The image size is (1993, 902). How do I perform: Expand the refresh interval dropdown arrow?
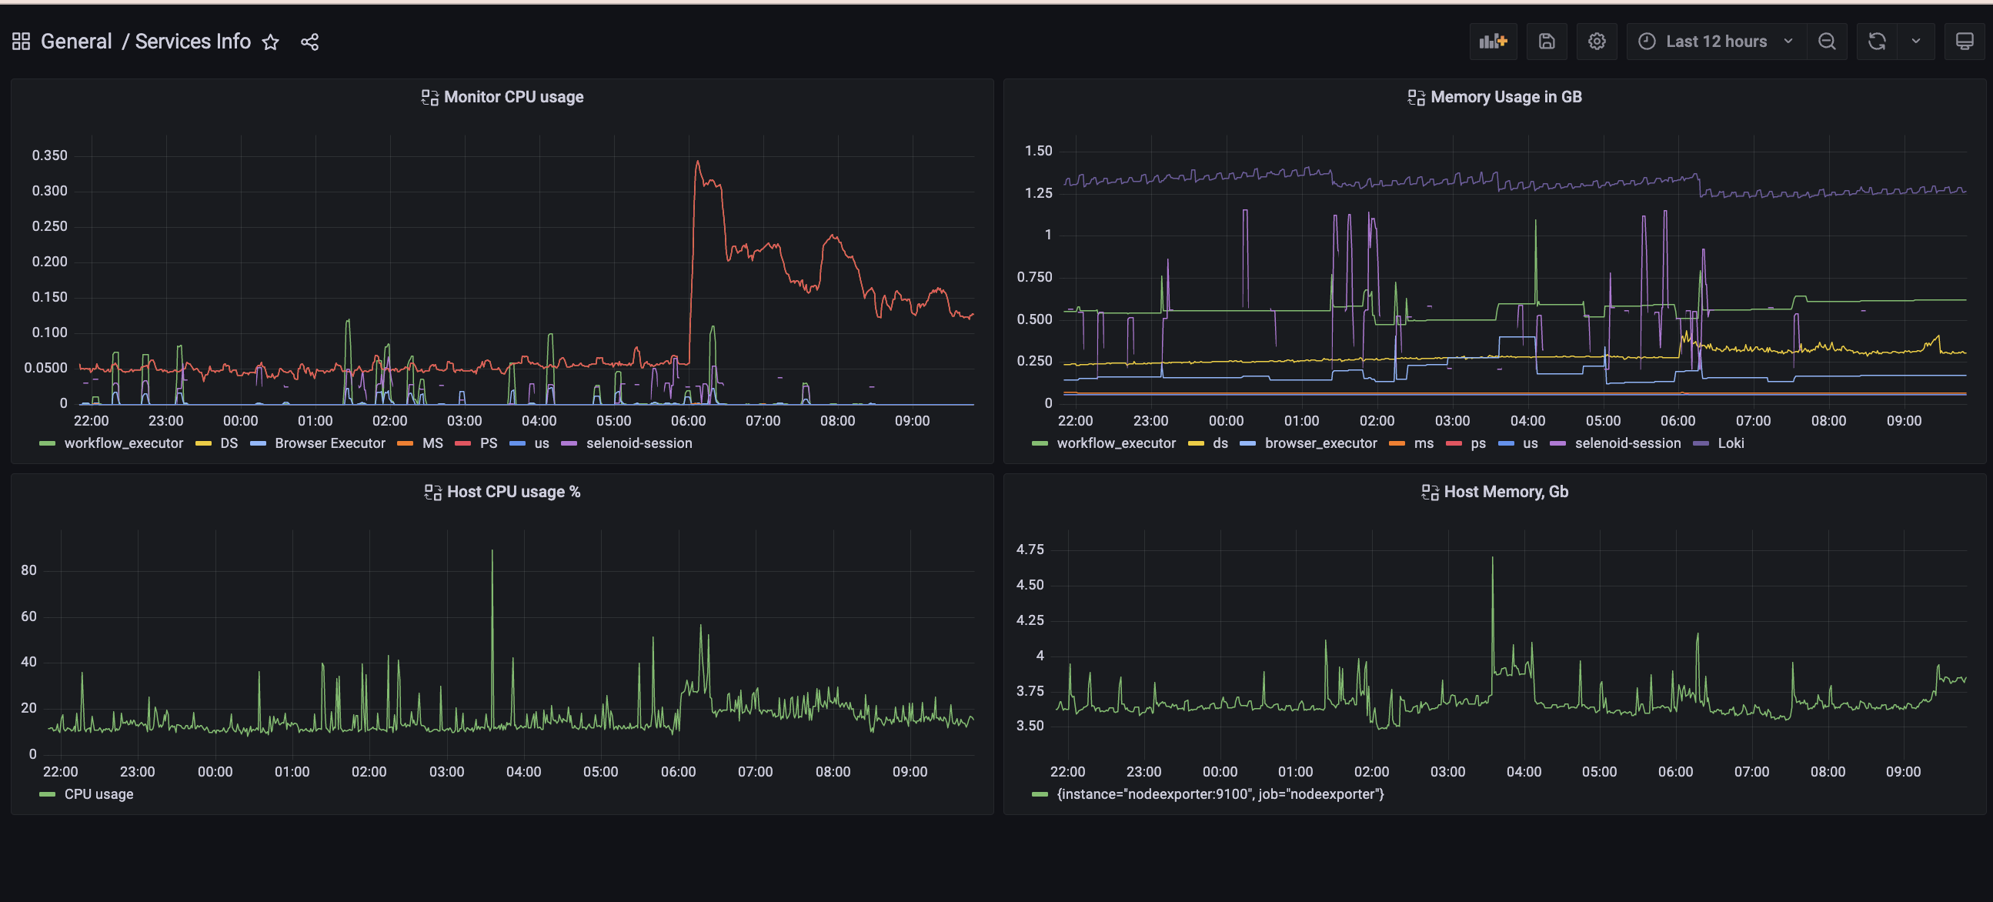click(x=1915, y=42)
